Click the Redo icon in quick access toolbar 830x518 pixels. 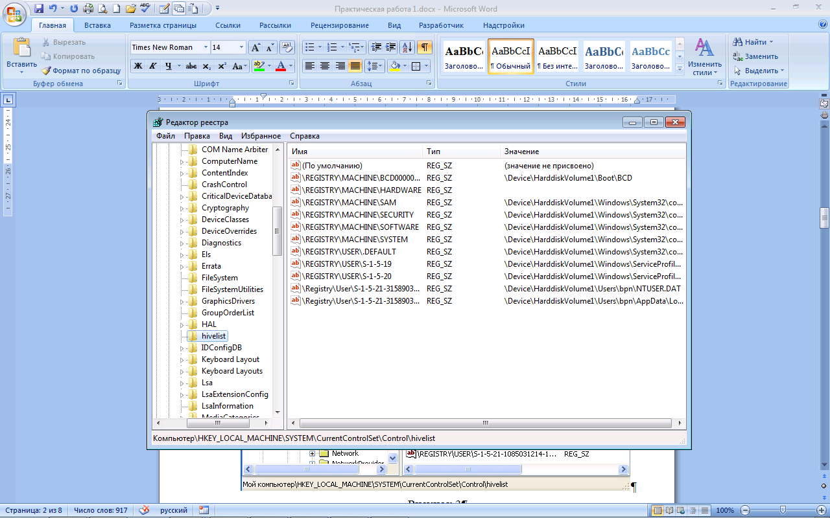(73, 8)
